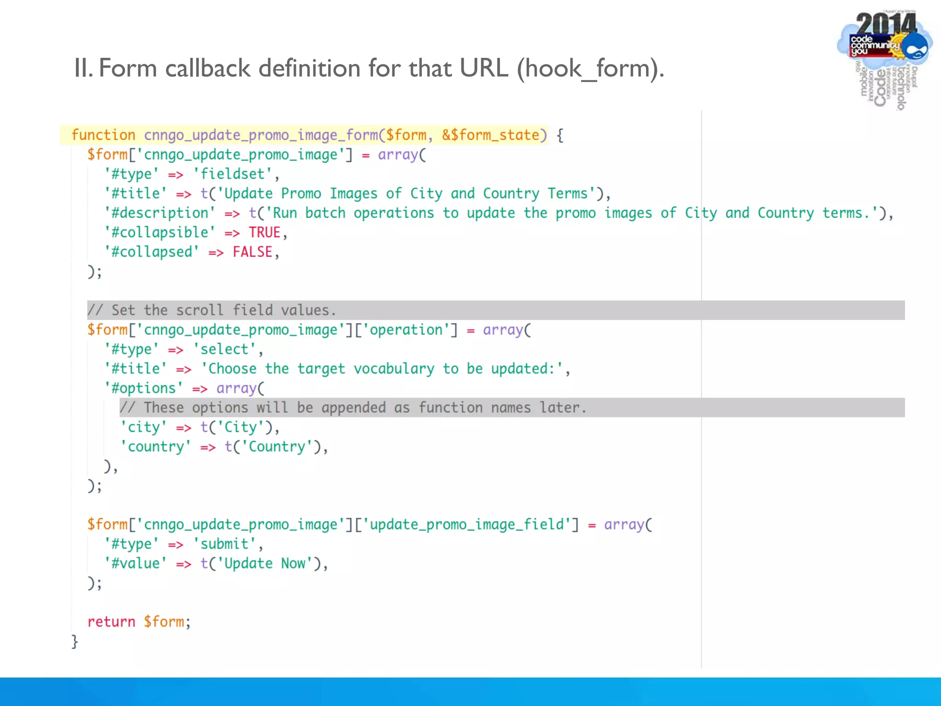Click the '#collapsed' => FALSE line
941x706 pixels.
[x=192, y=252]
